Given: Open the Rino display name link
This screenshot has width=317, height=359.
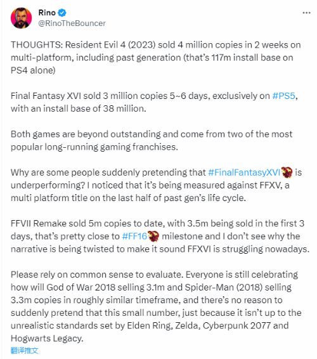Looking at the screenshot, I should coord(47,13).
